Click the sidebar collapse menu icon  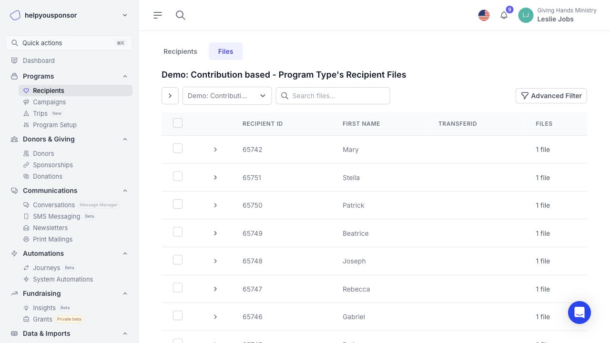(x=158, y=15)
